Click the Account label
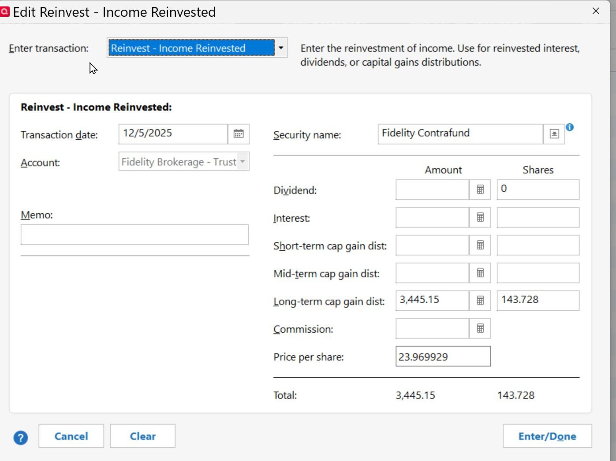616x461 pixels. 40,163
